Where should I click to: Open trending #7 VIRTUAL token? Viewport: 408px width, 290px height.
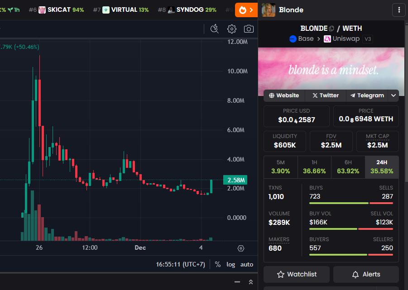121,10
